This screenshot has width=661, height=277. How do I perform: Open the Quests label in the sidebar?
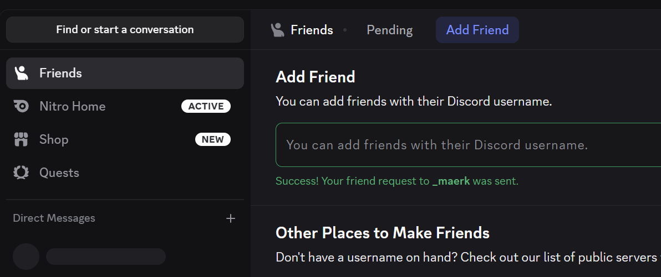59,173
